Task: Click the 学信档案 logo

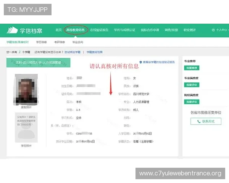Action: click(24, 30)
